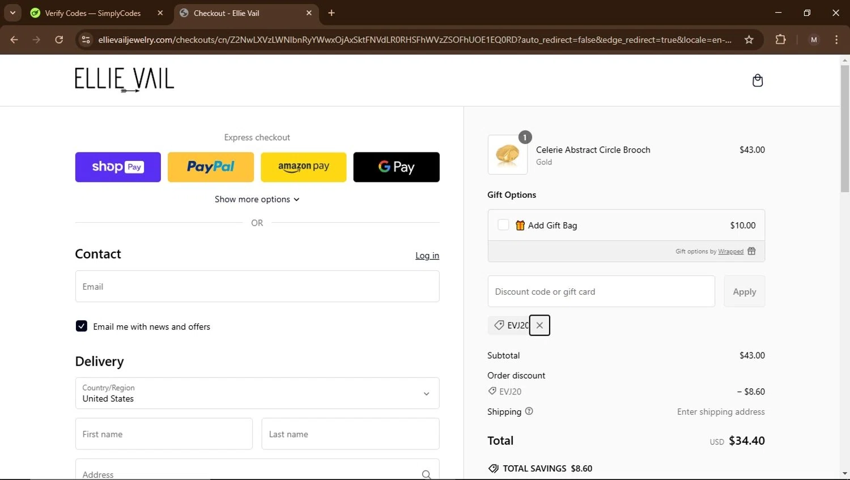
Task: Click the Celerie brooch product thumbnail
Action: pos(508,155)
